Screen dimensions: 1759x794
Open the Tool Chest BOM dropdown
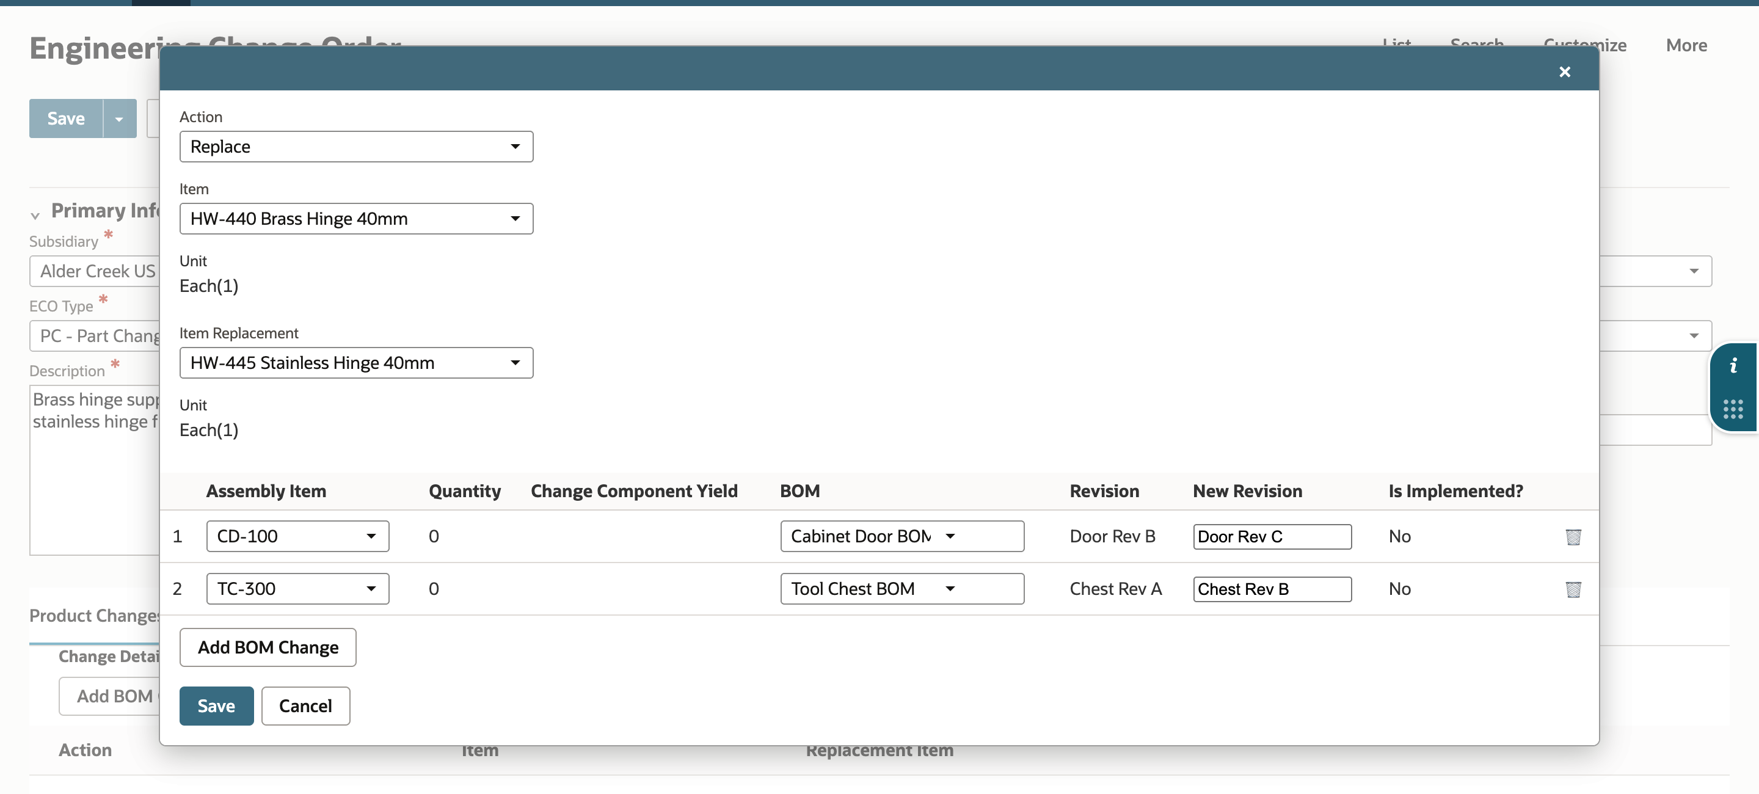[x=902, y=589]
